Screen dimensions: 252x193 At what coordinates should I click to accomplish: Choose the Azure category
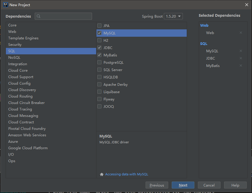point(51,142)
